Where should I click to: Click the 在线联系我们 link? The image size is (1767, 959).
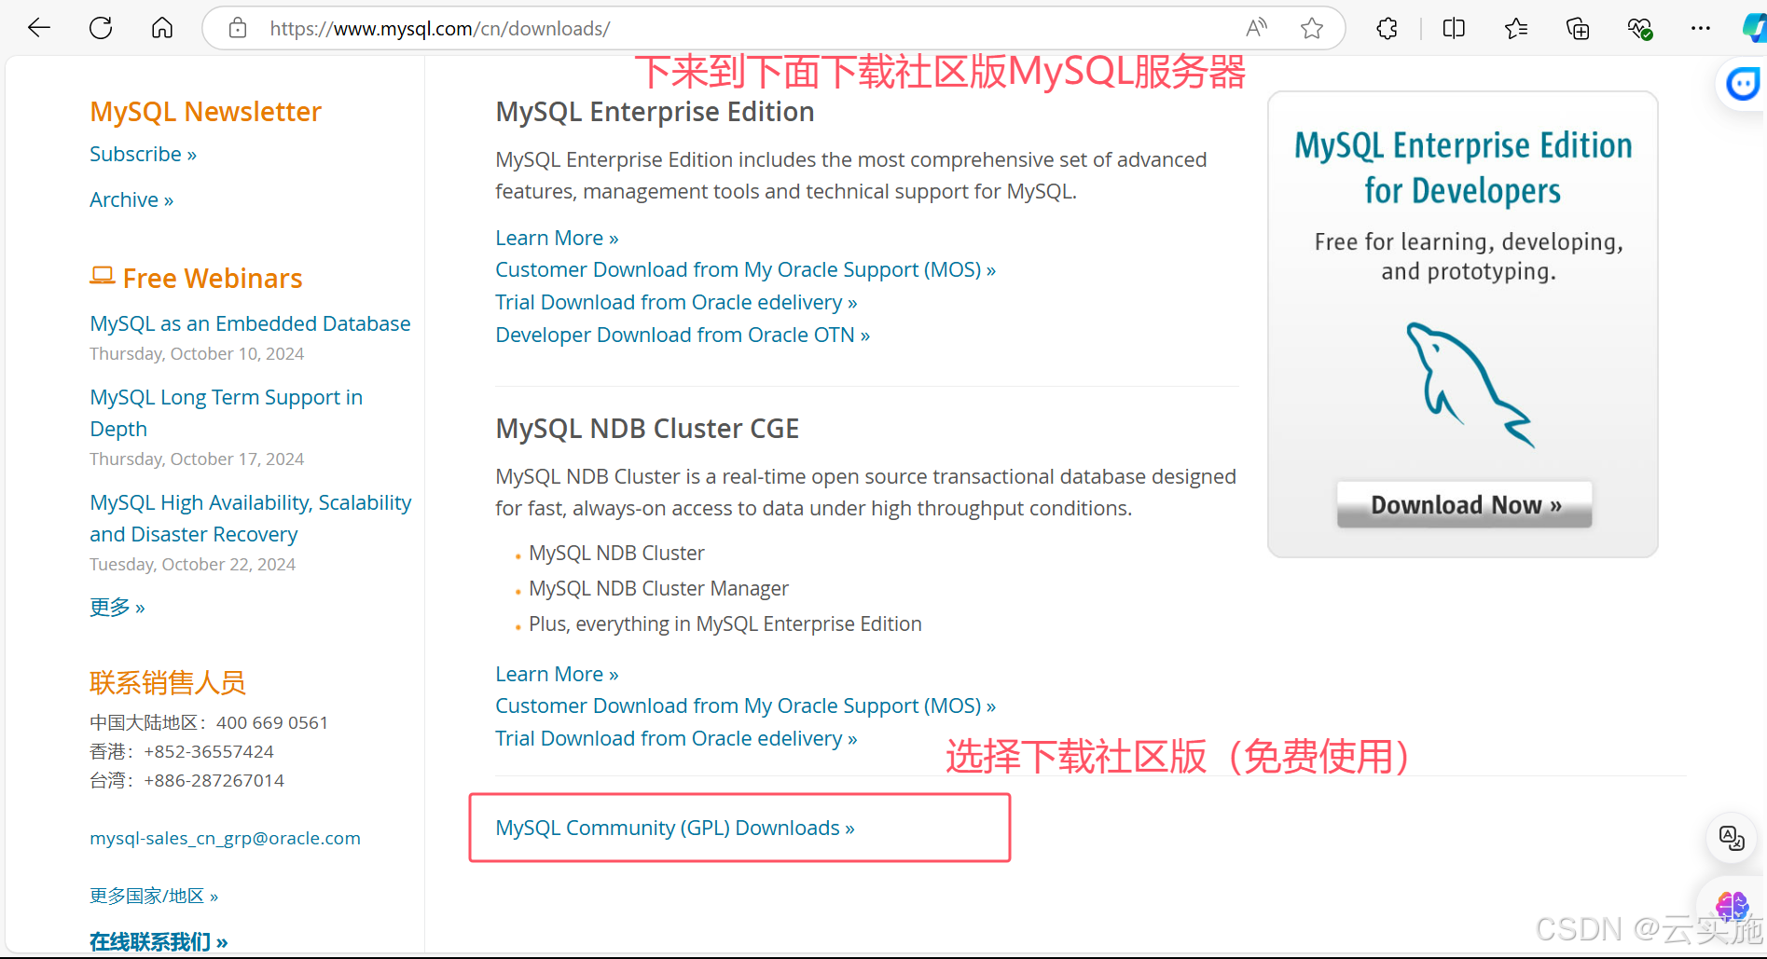[159, 941]
